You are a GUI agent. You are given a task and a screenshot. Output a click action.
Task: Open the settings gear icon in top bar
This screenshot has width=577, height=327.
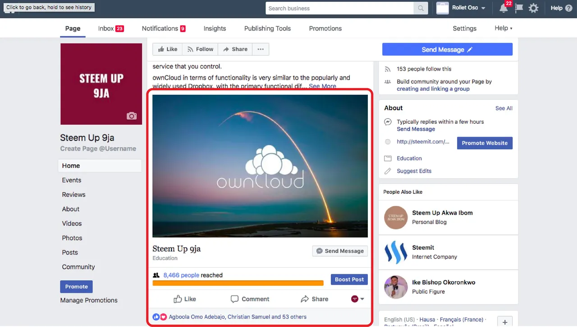[533, 8]
